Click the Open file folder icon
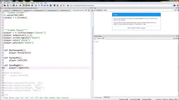 click(x=5, y=6)
